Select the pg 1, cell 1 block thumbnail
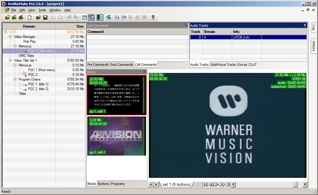Image resolution: width=318 pixels, height=195 pixels. click(x=117, y=95)
